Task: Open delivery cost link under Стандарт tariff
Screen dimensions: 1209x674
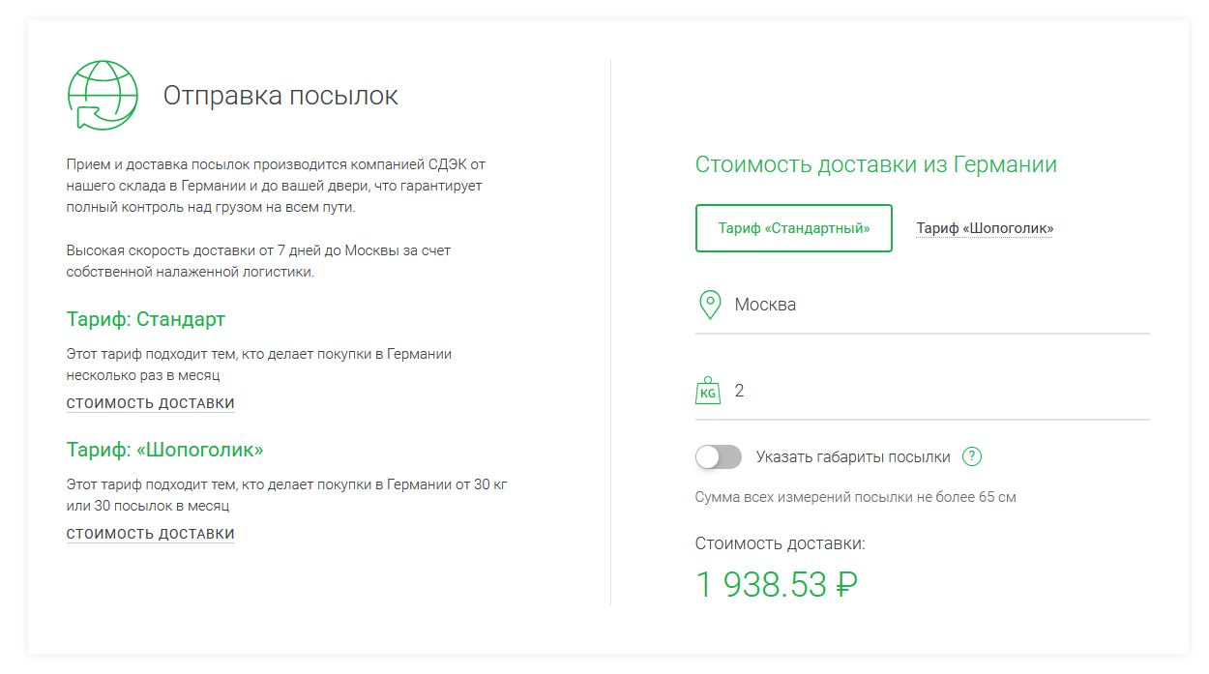Action: (150, 403)
